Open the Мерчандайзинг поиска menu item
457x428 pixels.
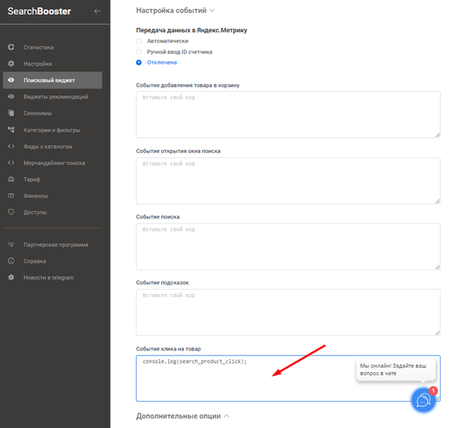pyautogui.click(x=54, y=163)
